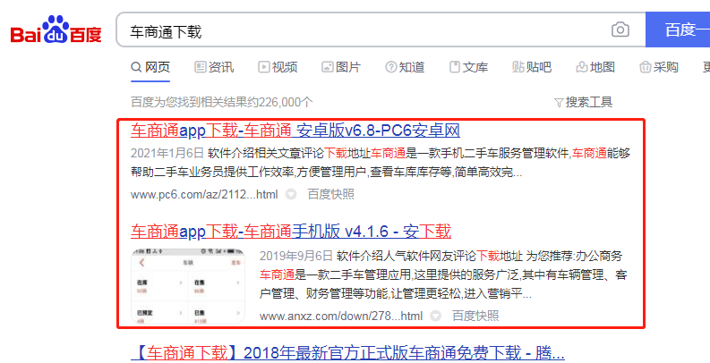Switch to the 视频 tab
710x363 pixels.
click(x=278, y=67)
